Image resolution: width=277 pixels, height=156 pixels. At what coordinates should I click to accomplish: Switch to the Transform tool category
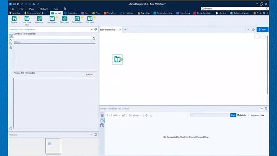pos(110,13)
